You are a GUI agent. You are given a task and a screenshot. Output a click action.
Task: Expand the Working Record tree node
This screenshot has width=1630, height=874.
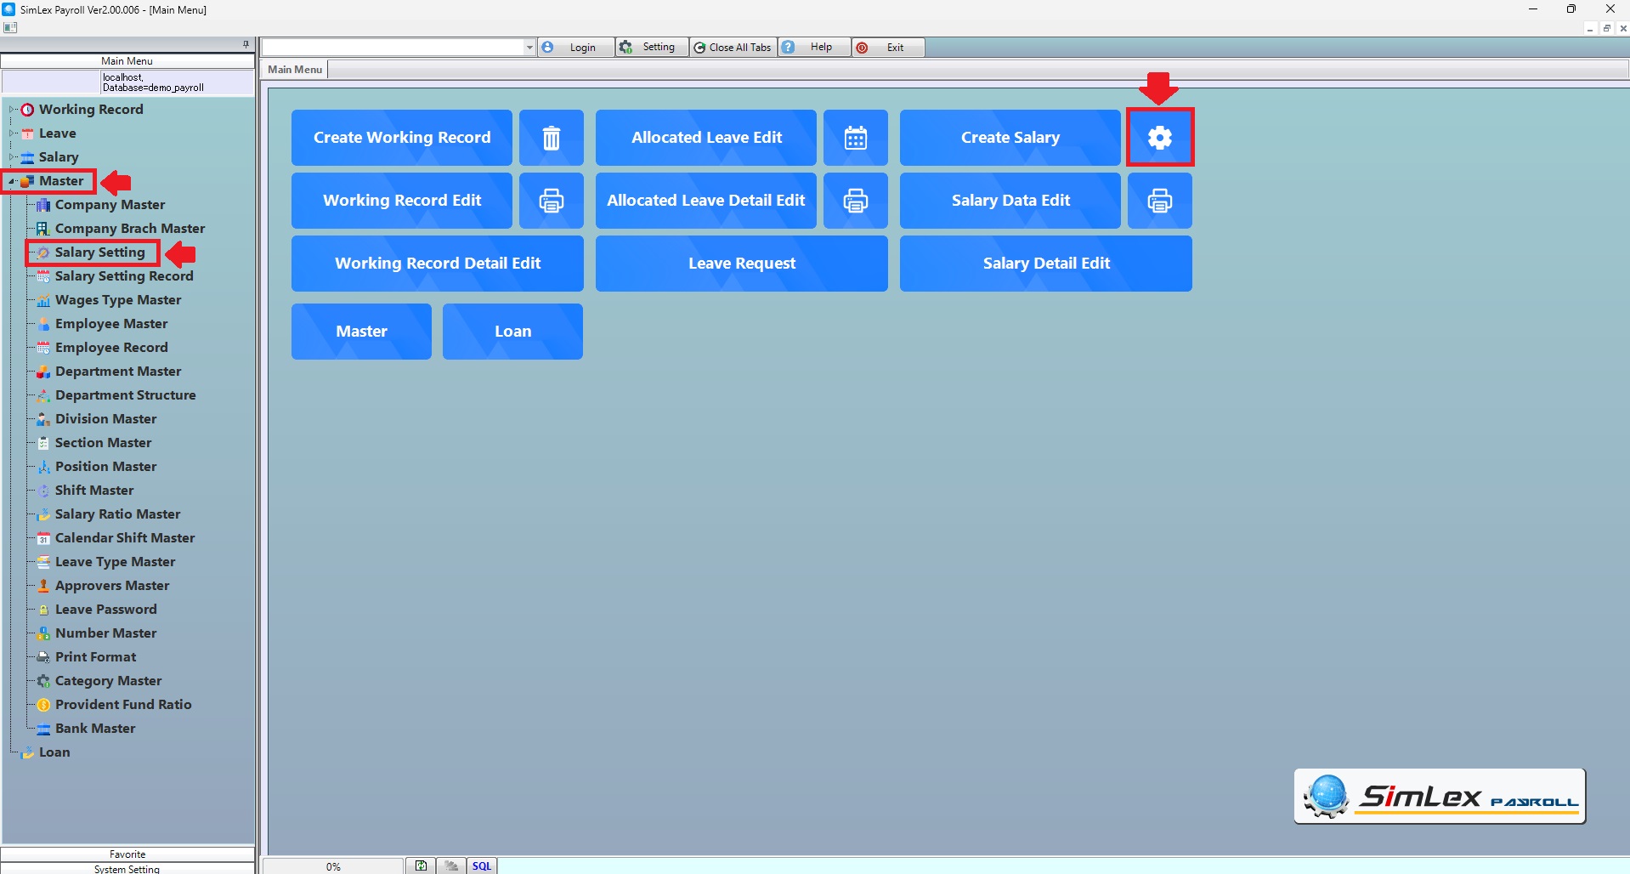[12, 110]
